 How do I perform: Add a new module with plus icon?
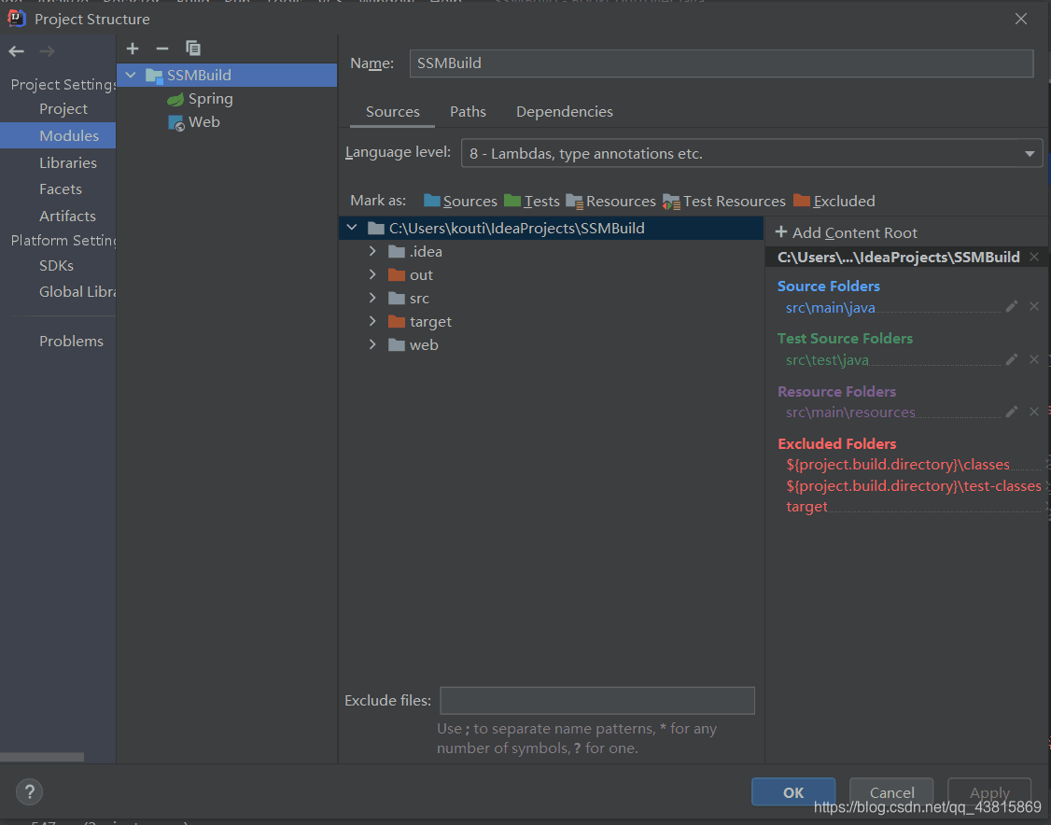132,49
